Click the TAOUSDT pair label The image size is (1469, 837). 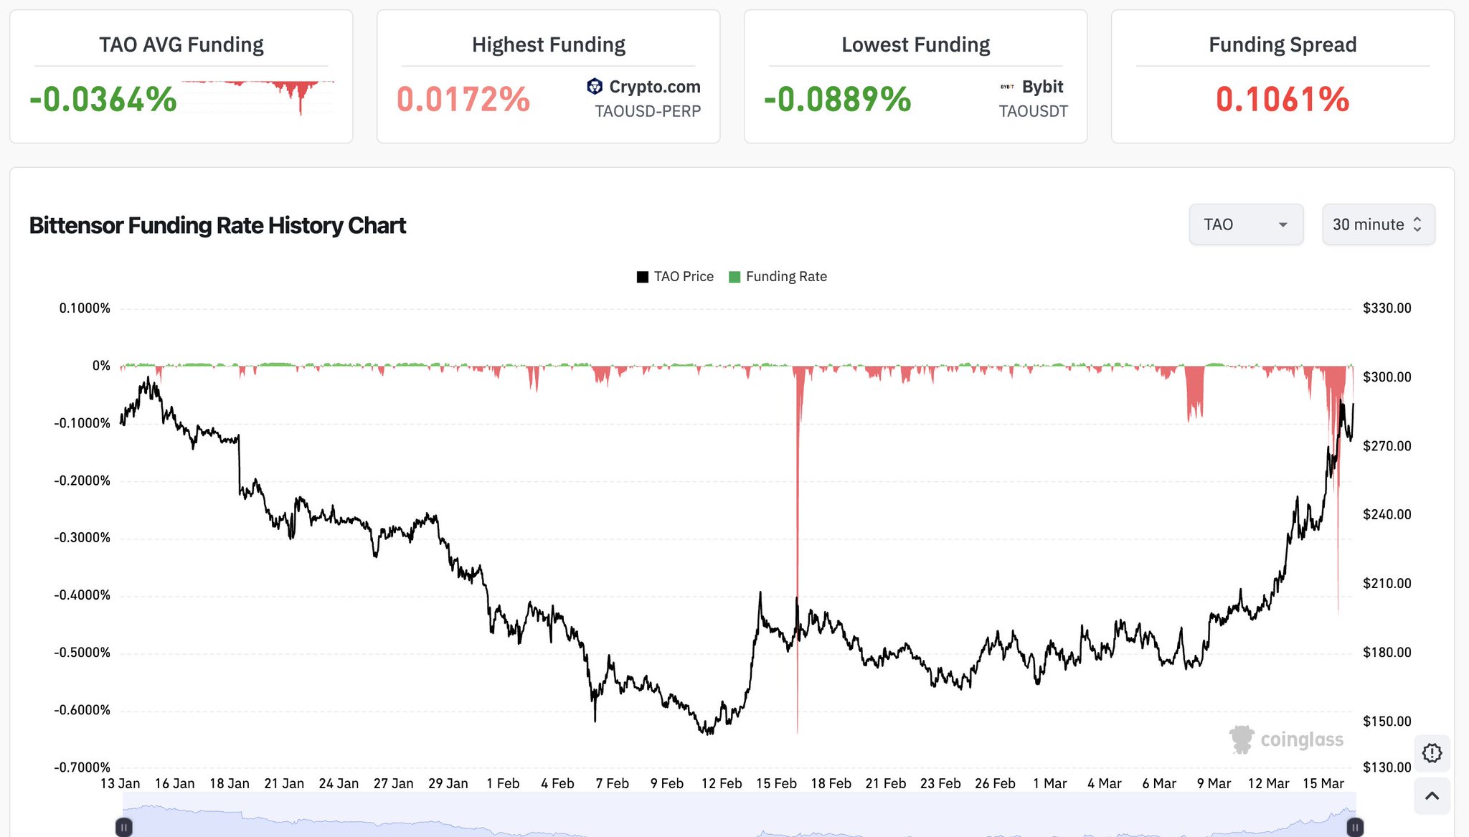pyautogui.click(x=1033, y=111)
